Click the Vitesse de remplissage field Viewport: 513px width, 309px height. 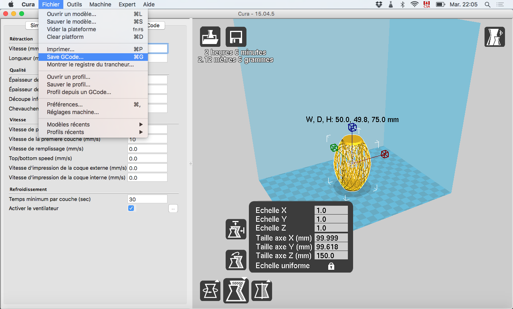(x=147, y=148)
